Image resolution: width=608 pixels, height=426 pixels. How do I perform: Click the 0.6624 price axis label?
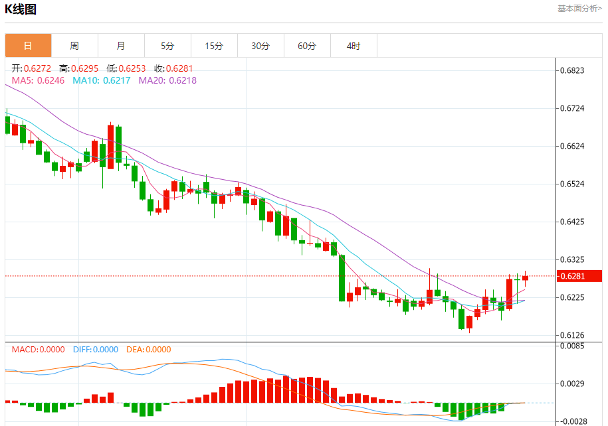pos(572,146)
